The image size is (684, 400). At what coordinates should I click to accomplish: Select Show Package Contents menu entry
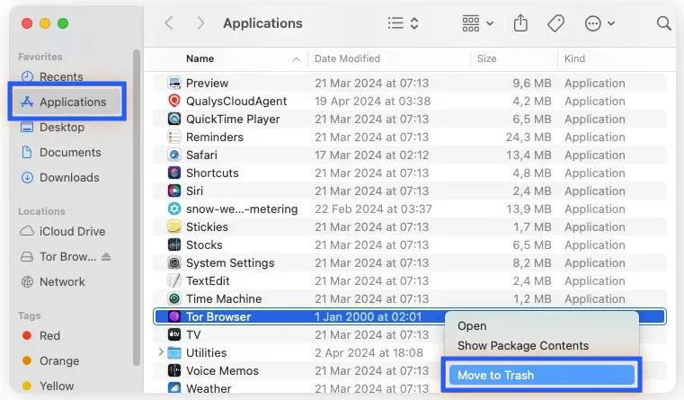coord(522,345)
